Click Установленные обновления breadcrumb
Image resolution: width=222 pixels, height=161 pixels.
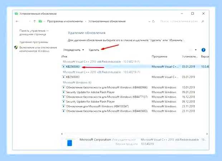pos(107,21)
